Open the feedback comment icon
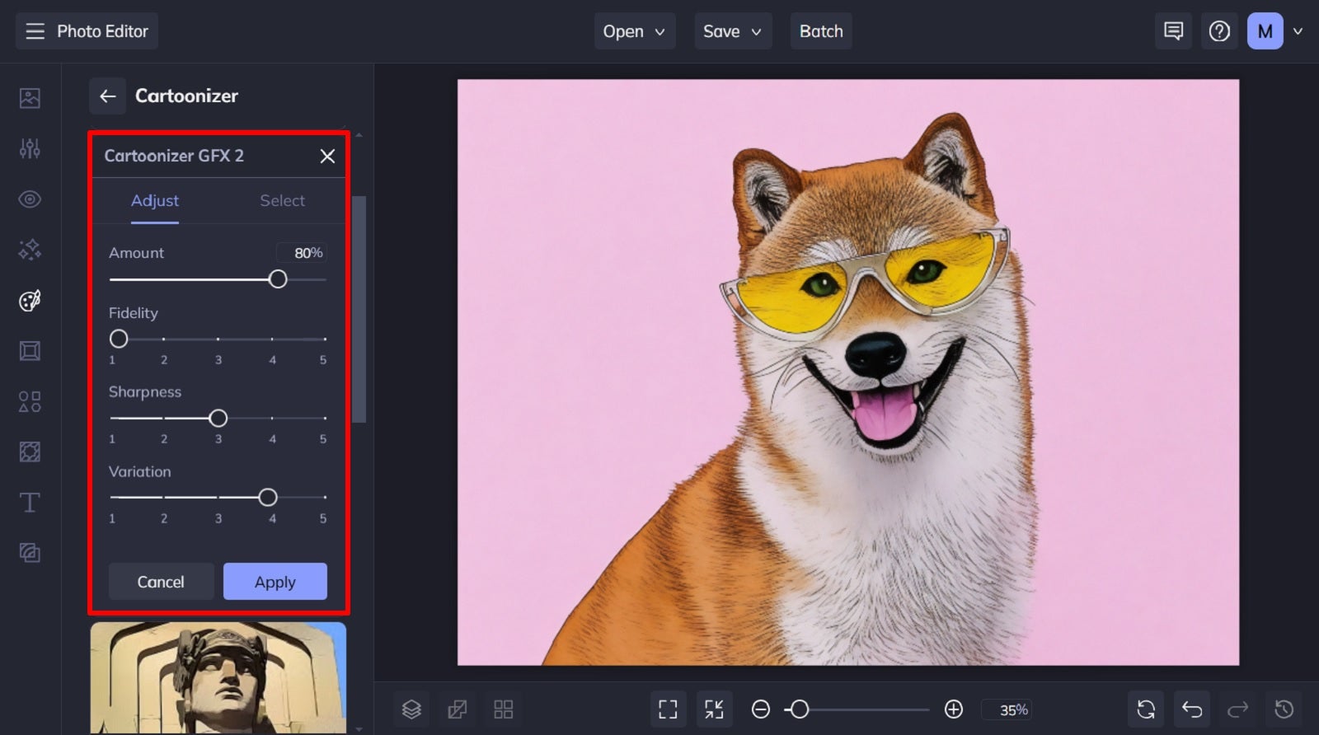Image resolution: width=1319 pixels, height=735 pixels. click(x=1173, y=31)
